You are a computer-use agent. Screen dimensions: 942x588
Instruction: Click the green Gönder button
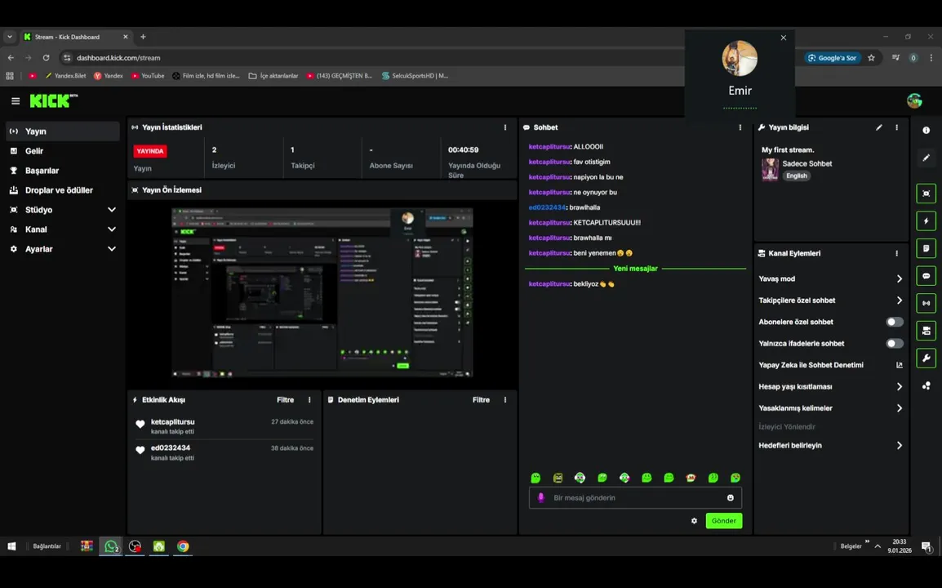(x=724, y=521)
